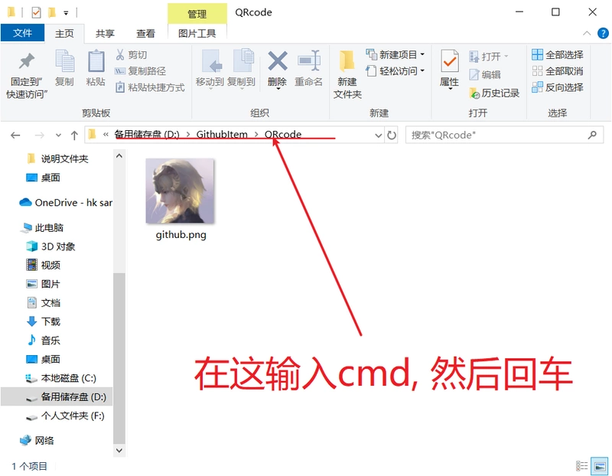Click the New folder (新建文件夹) icon
Image resolution: width=612 pixels, height=476 pixels.
click(347, 61)
